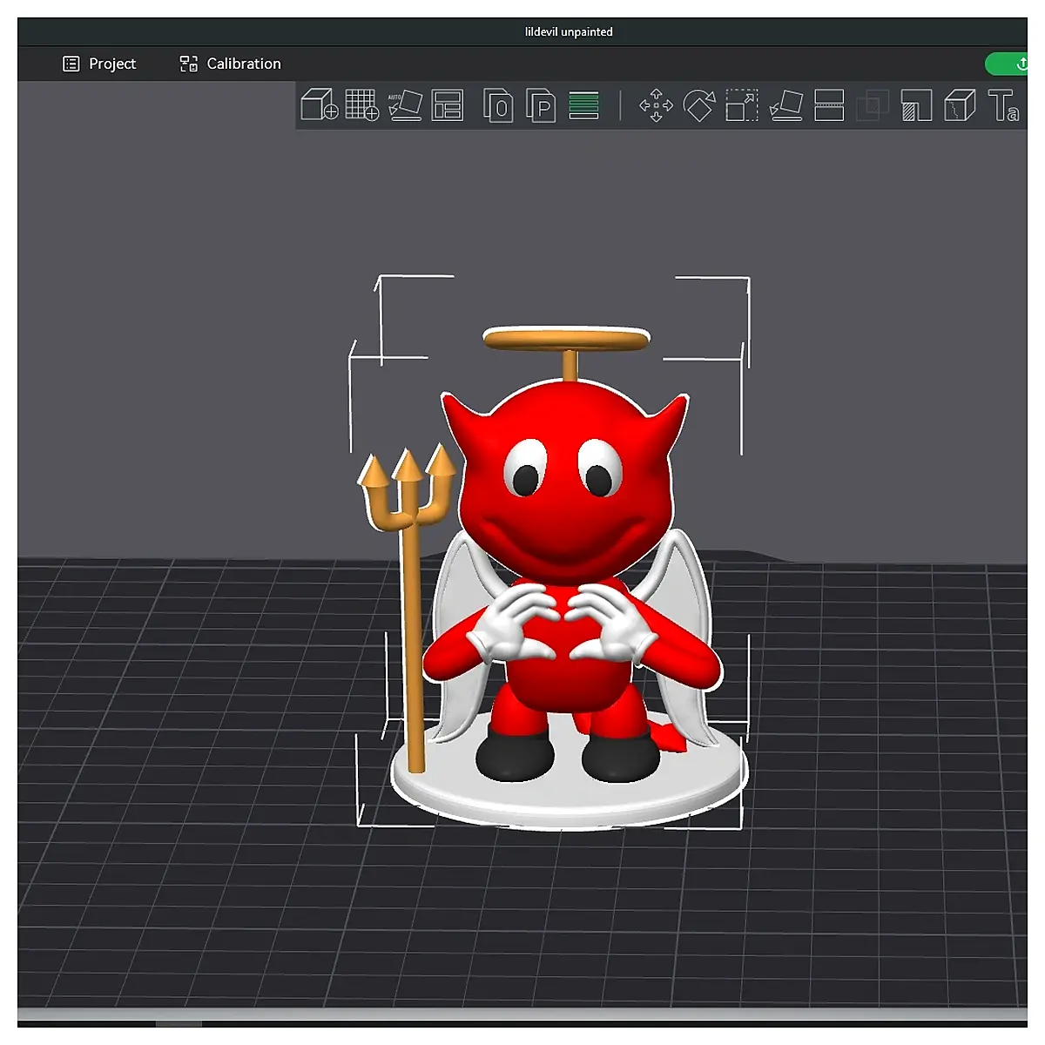Open the Support painting tool
This screenshot has height=1045, width=1045.
coord(916,105)
